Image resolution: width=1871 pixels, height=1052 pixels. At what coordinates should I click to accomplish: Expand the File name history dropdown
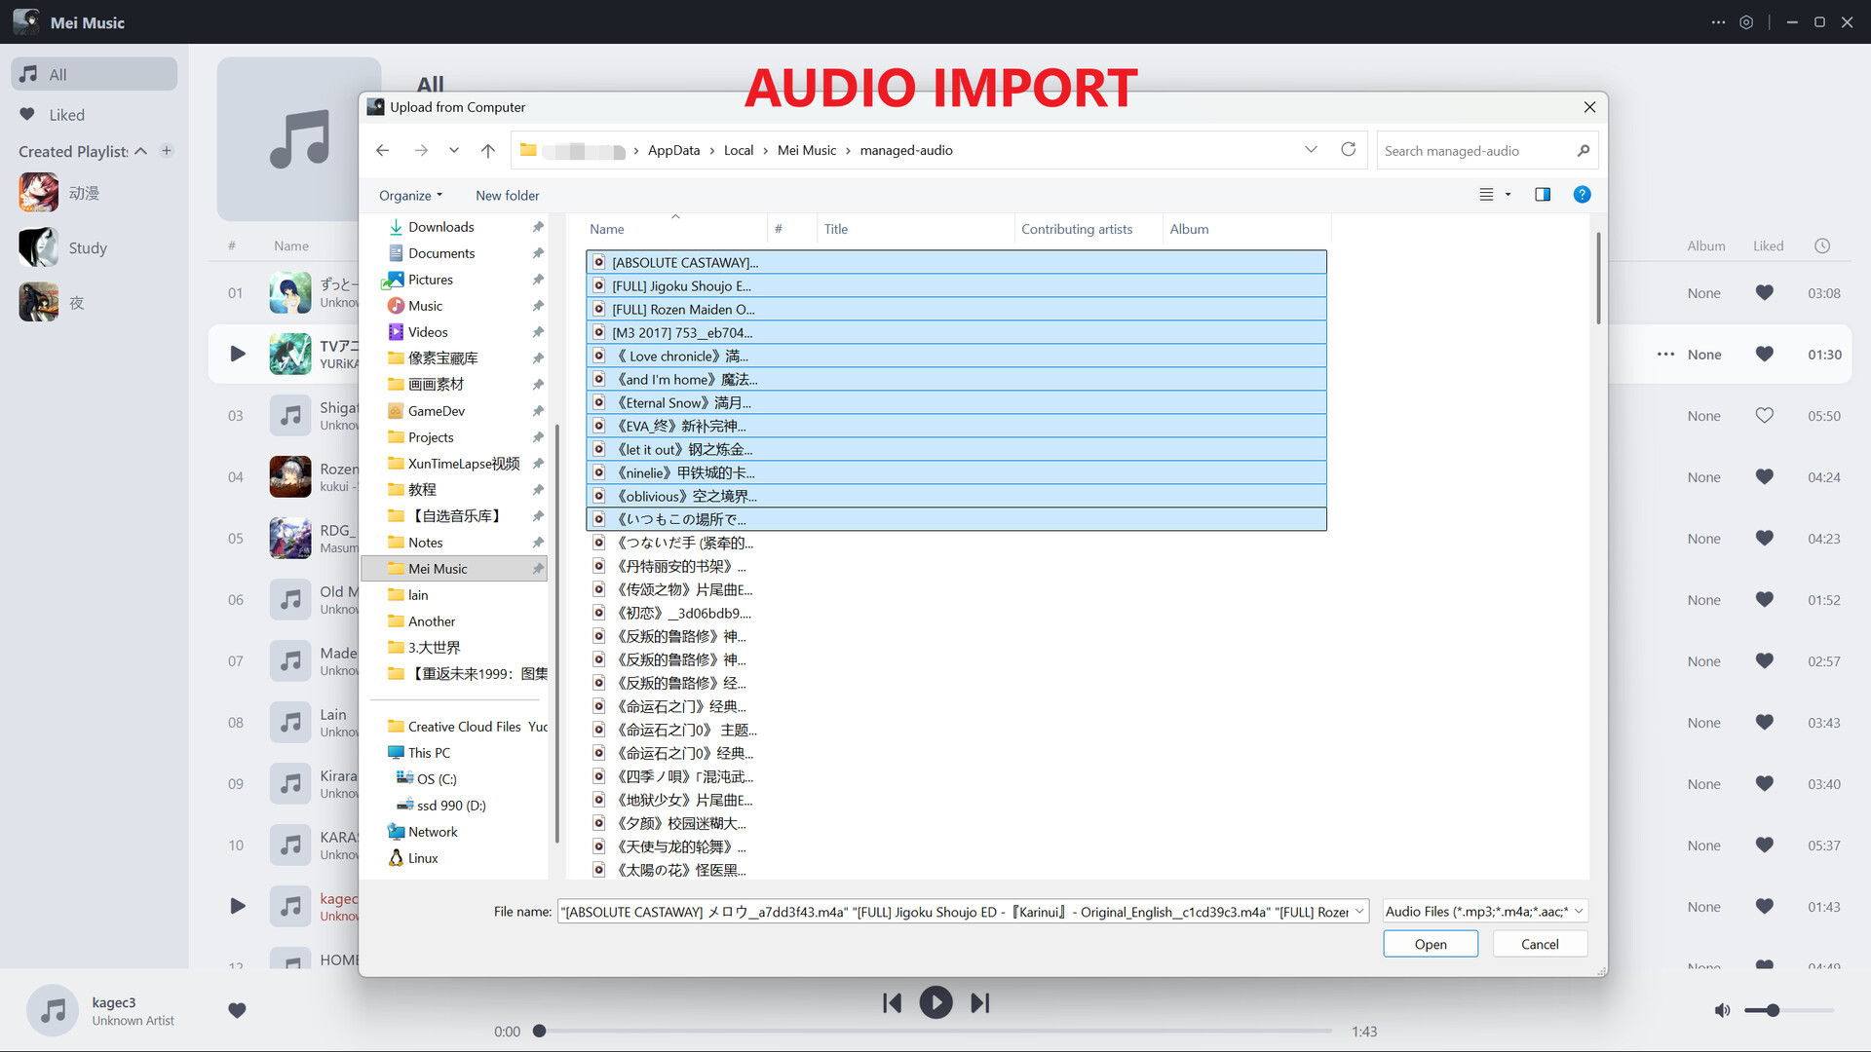click(1359, 912)
